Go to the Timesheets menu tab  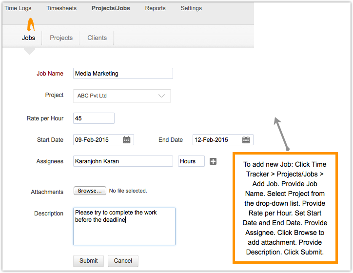pyautogui.click(x=61, y=8)
